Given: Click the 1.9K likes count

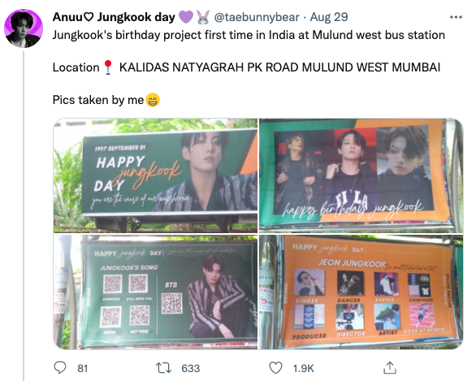Looking at the screenshot, I should [x=303, y=368].
